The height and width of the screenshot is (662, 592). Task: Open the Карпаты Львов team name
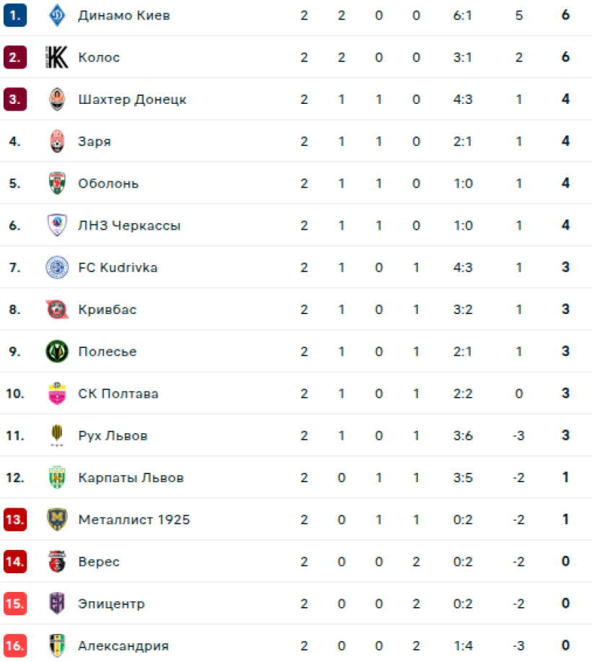[x=131, y=477]
